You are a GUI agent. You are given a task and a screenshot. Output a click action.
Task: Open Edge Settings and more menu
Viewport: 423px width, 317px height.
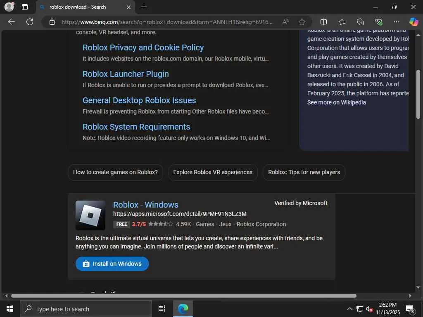point(396,22)
